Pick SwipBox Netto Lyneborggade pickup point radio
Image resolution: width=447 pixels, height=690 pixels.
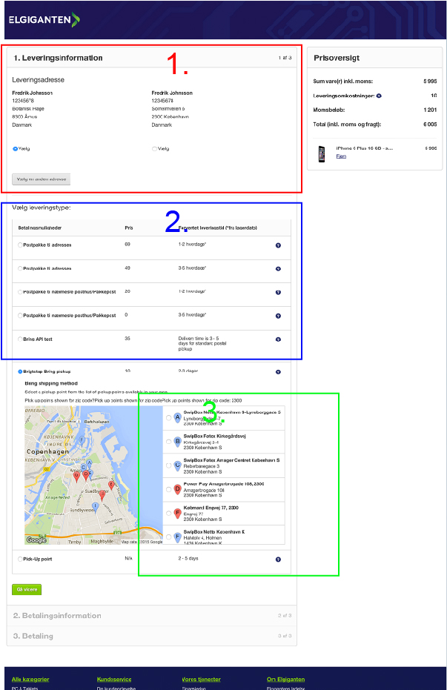tap(169, 417)
